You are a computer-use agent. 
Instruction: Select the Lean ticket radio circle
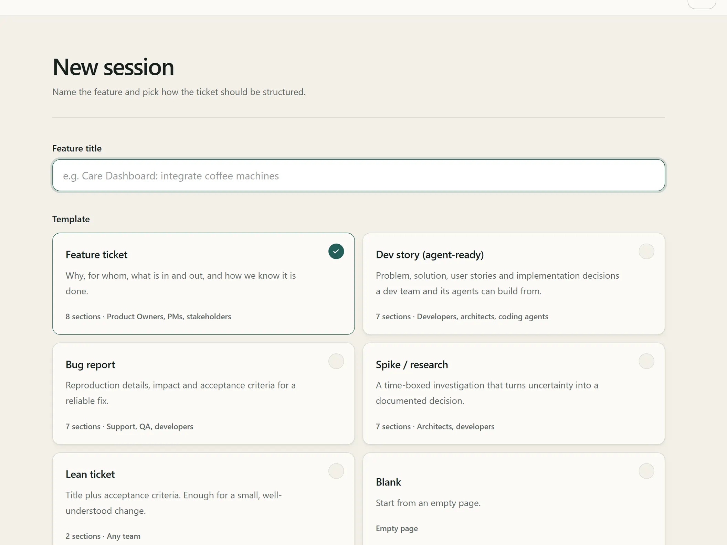point(336,471)
